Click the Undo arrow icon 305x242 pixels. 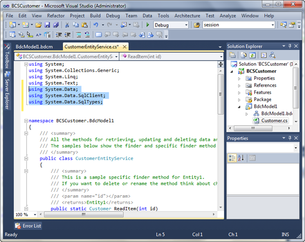coord(96,25)
